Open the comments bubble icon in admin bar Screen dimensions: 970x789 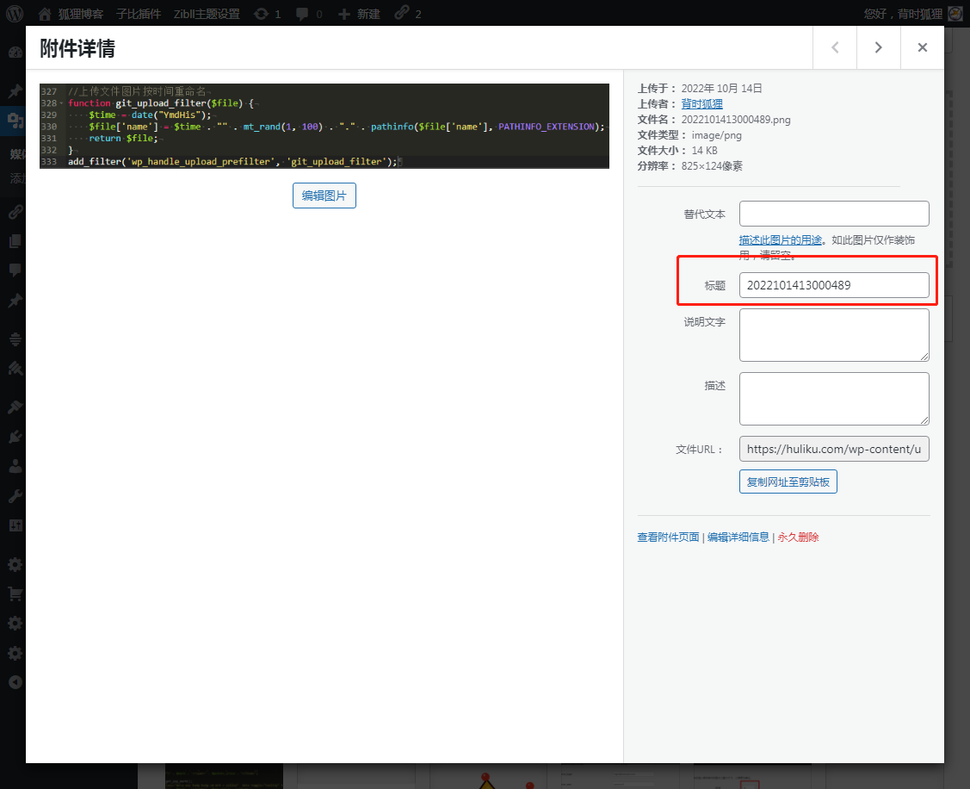[x=302, y=14]
